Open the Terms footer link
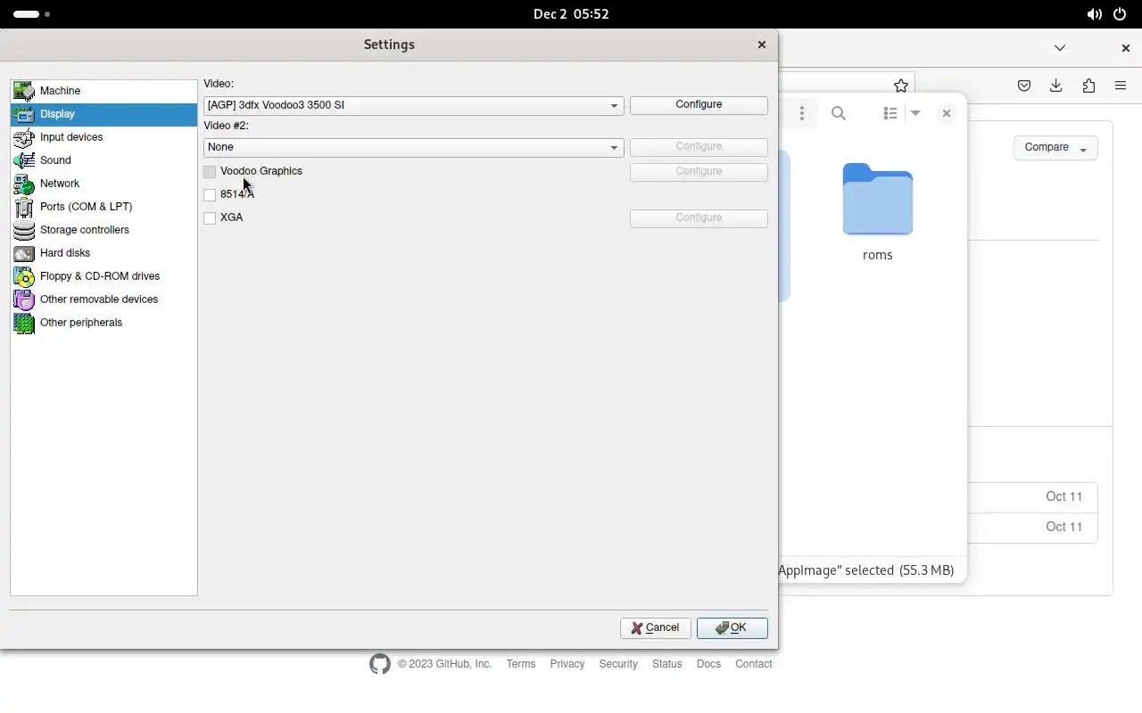Image resolution: width=1142 pixels, height=713 pixels. point(521,664)
